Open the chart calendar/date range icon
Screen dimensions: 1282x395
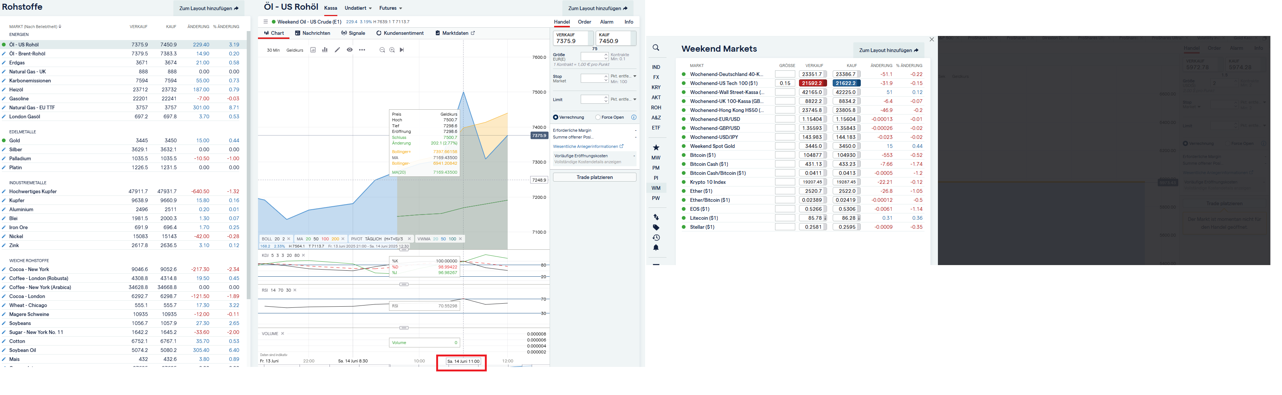coord(313,50)
